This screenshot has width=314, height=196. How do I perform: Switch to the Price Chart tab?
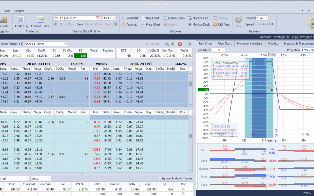coord(224,43)
